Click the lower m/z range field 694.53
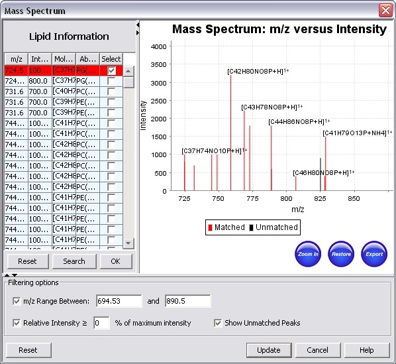Viewport: 396px width, 364px height. click(119, 301)
